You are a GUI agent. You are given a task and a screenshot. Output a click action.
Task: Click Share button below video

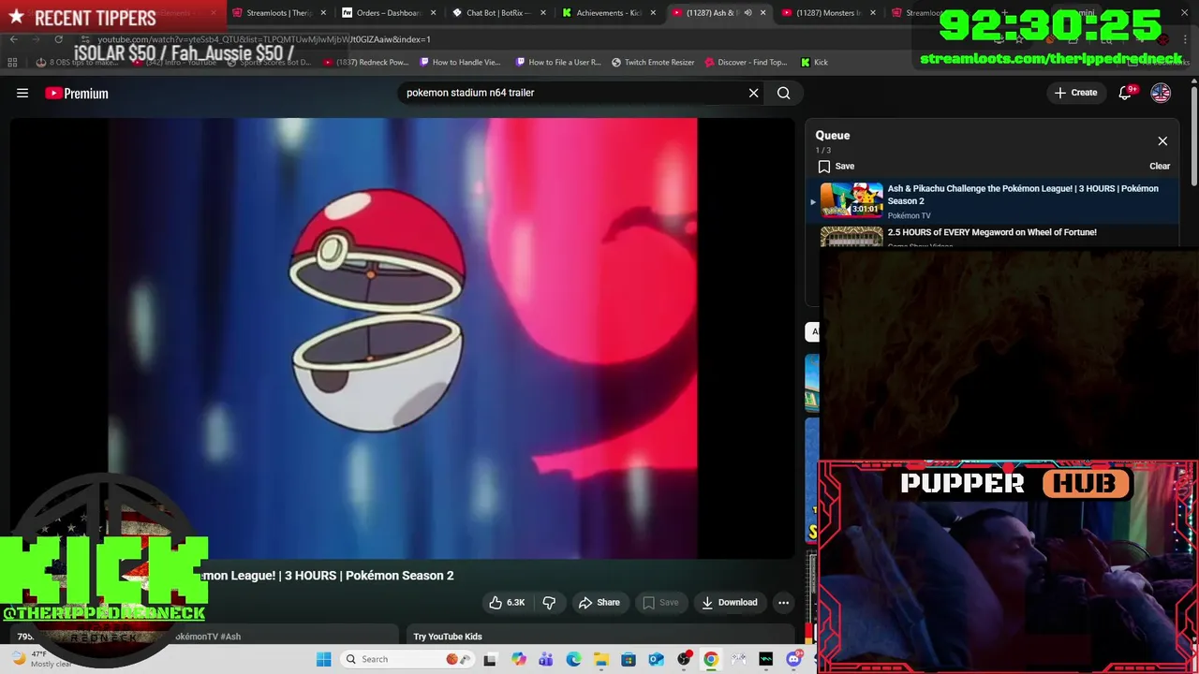(x=599, y=602)
